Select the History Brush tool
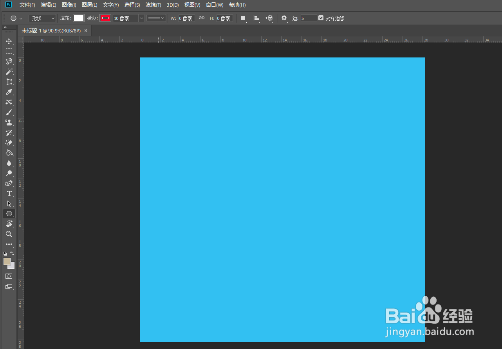The height and width of the screenshot is (349, 502). click(x=9, y=132)
